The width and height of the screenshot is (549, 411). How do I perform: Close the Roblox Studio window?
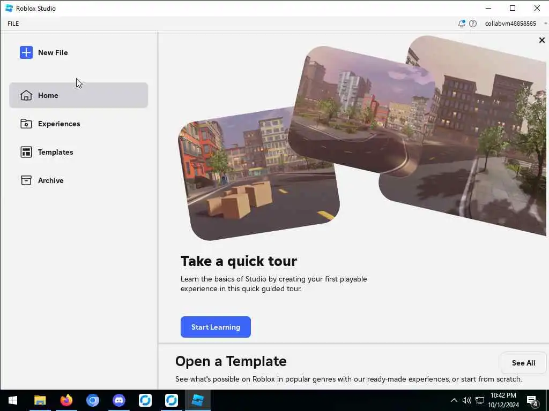pyautogui.click(x=537, y=8)
